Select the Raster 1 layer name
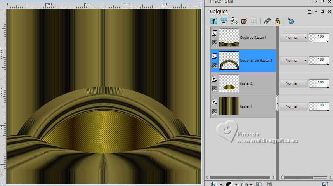 coord(246,106)
